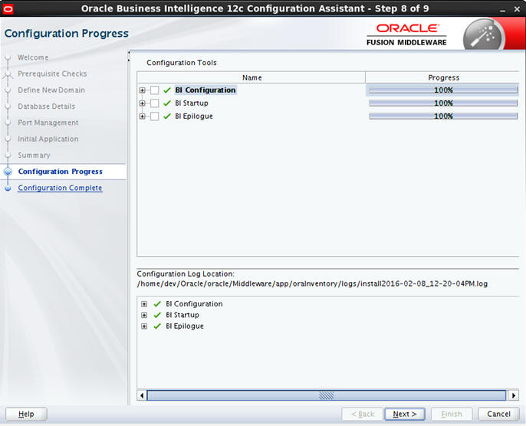Image resolution: width=526 pixels, height=426 pixels.
Task: Toggle the BI Epilogue checkbox
Action: pyautogui.click(x=154, y=116)
